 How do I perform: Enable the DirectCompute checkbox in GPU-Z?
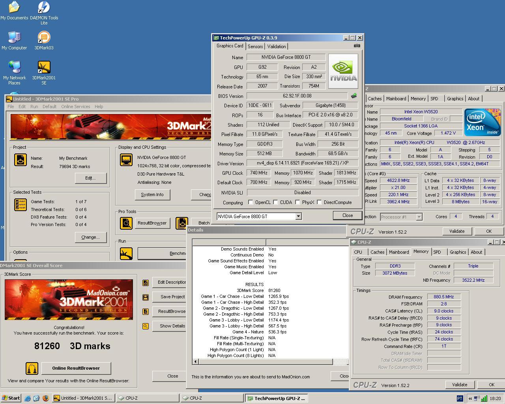319,202
